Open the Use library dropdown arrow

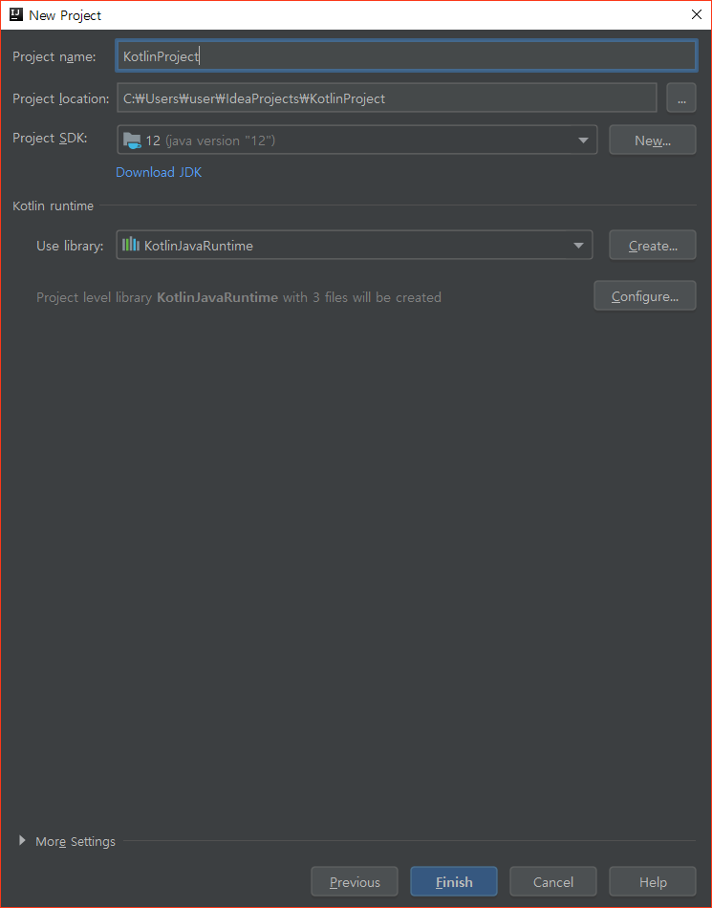coord(578,246)
